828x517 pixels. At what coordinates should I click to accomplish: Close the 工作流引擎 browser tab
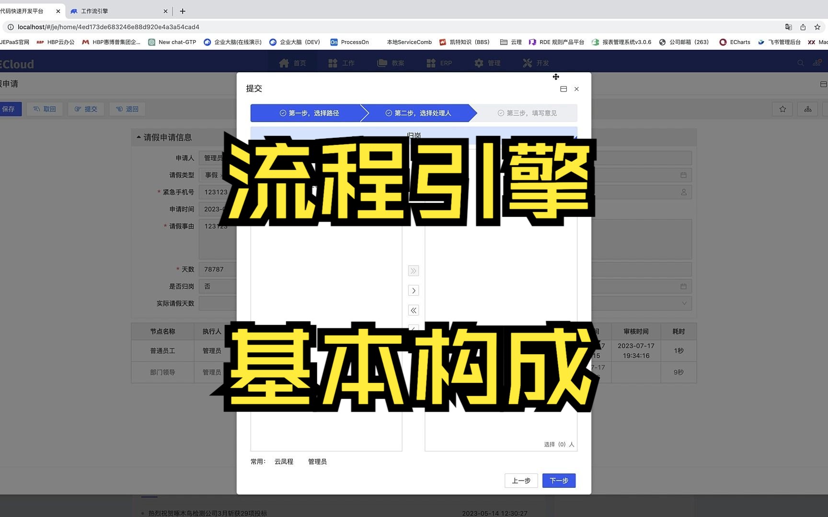tap(165, 11)
